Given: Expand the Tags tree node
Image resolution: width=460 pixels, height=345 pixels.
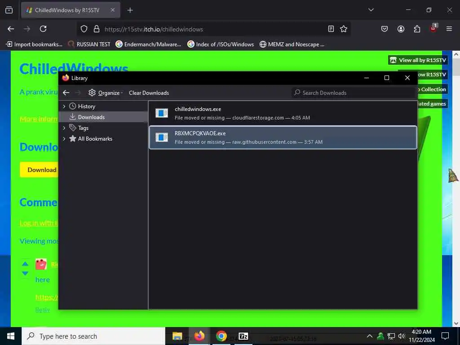Looking at the screenshot, I should (x=64, y=128).
